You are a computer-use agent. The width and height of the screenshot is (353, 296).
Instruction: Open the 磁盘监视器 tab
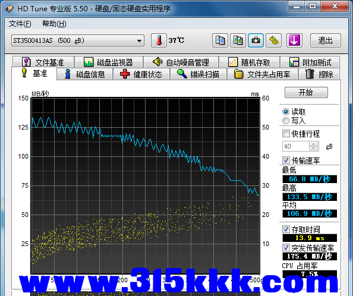[x=109, y=62]
